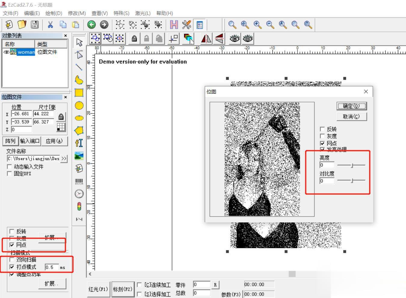Select the Rectangle tool
Screen dimensions: 406x298
click(x=79, y=93)
